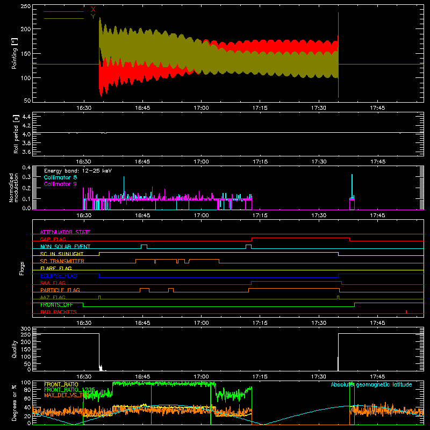
Task: Click the 0.4 tick on Normalized modulation axis
Action: [26, 168]
